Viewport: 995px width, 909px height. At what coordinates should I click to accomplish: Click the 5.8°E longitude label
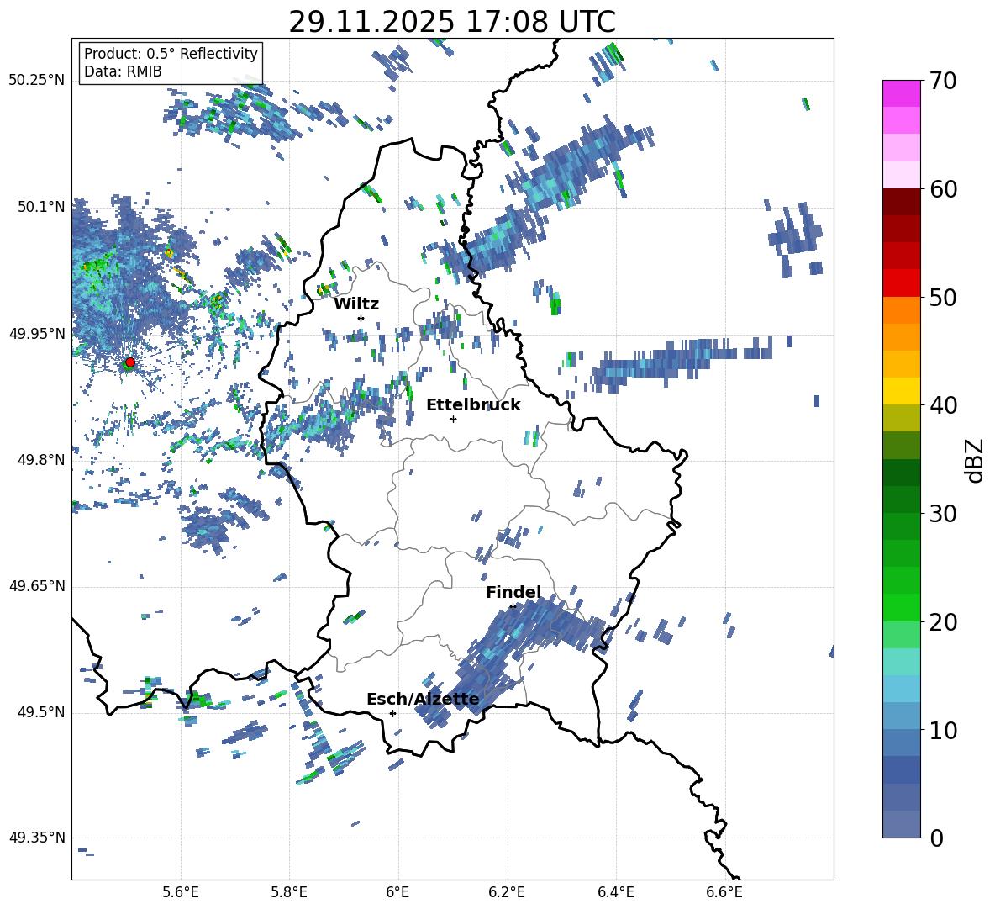pos(289,892)
